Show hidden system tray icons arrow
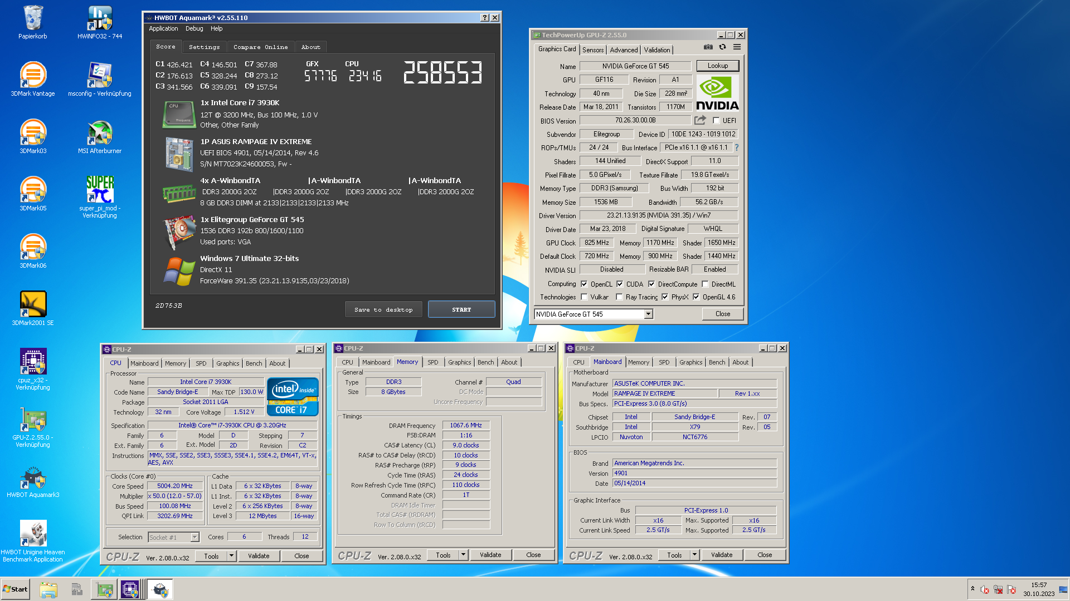 tap(972, 589)
